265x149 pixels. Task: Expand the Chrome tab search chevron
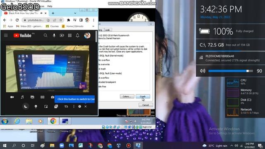(x=75, y=13)
